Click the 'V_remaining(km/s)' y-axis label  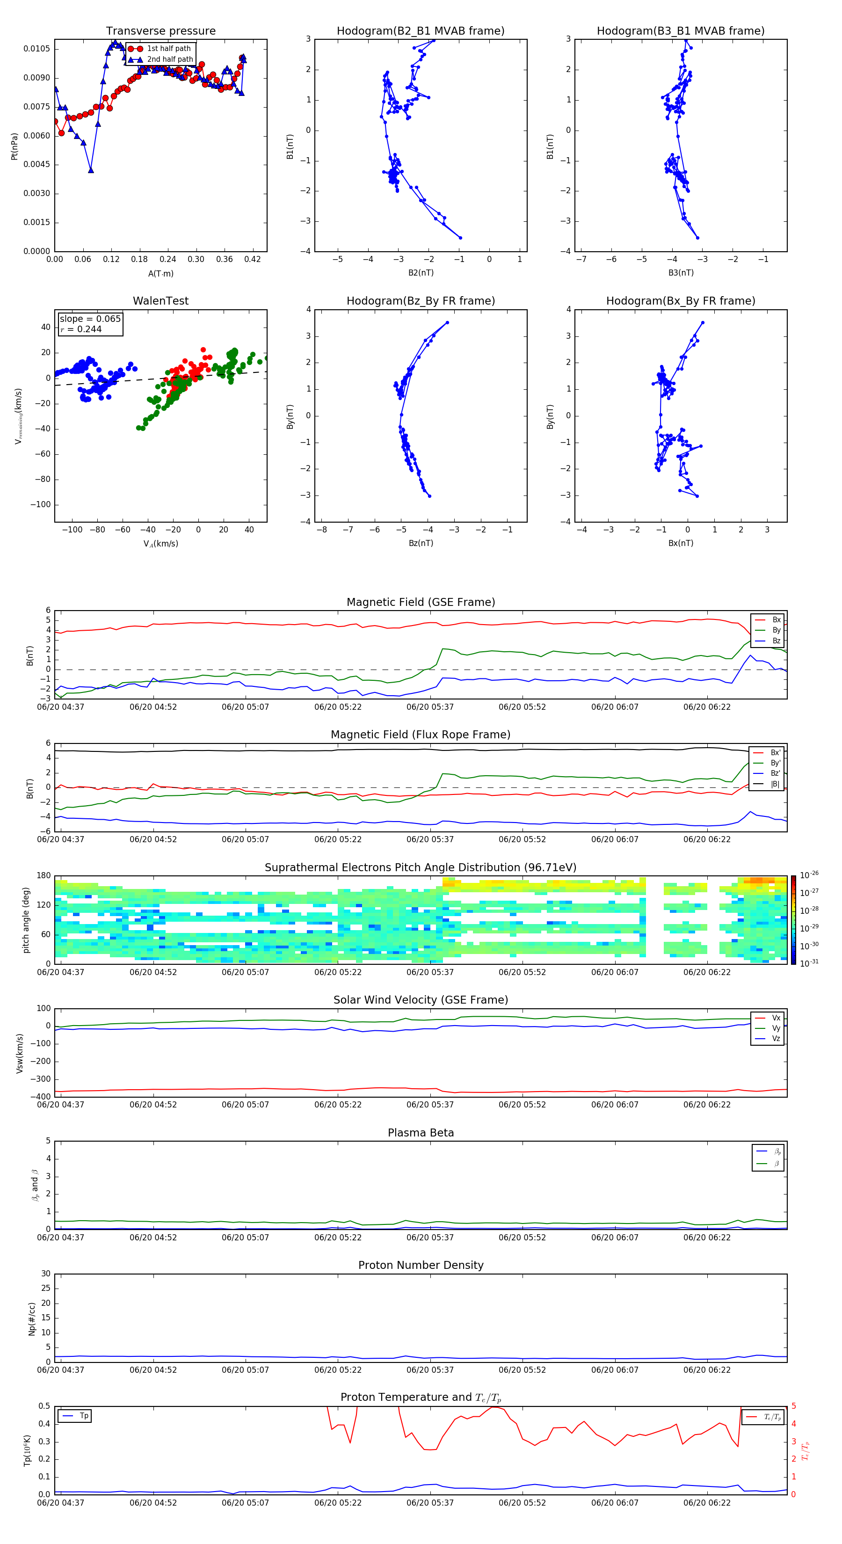pos(19,416)
